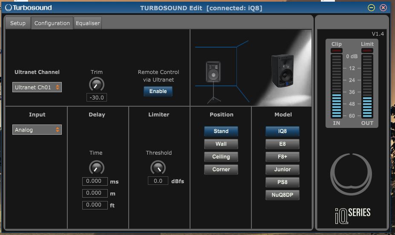
Task: Click the OUT level meter
Action: click(367, 86)
